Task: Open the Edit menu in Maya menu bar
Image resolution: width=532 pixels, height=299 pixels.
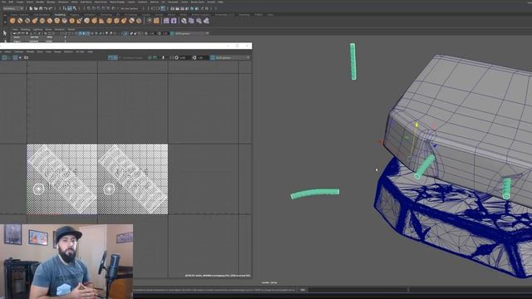Action: 11,2
